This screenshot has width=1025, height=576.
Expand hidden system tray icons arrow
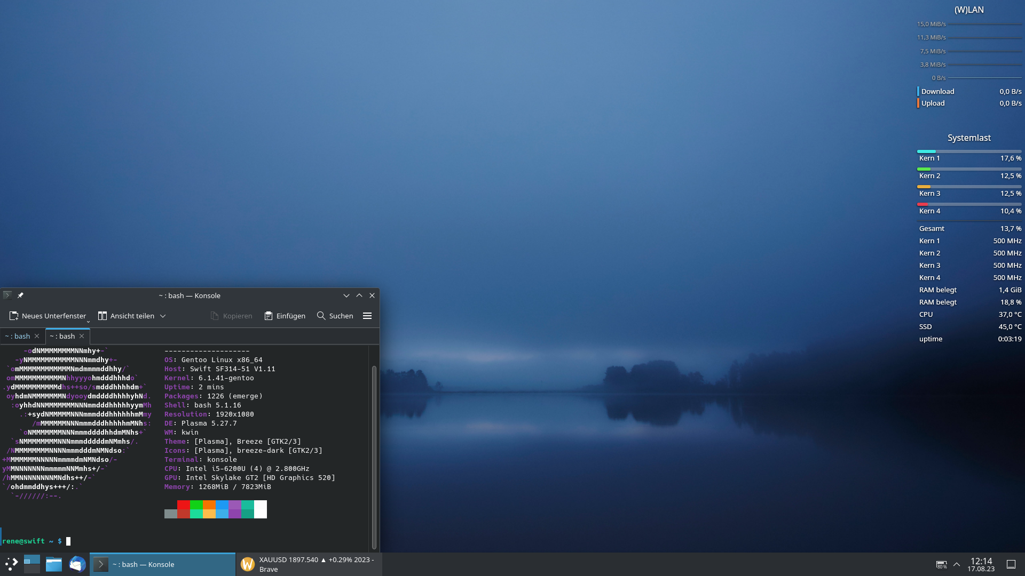(x=957, y=564)
